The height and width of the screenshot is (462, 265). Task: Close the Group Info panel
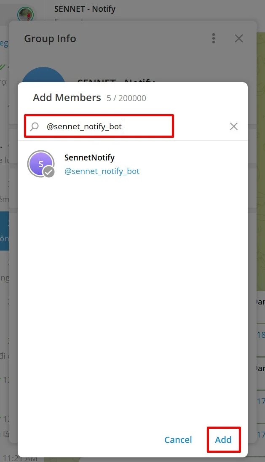click(x=239, y=39)
